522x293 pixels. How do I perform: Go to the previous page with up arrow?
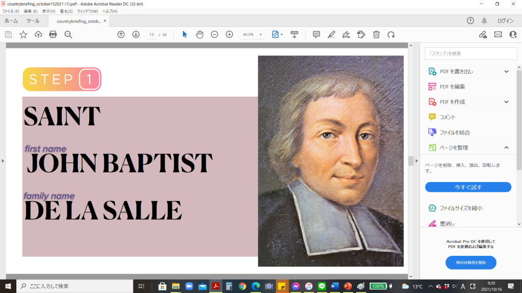(121, 35)
